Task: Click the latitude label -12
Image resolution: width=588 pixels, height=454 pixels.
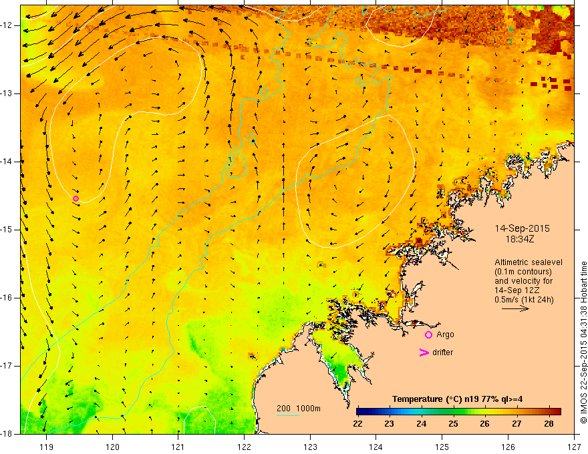Action: 7,25
